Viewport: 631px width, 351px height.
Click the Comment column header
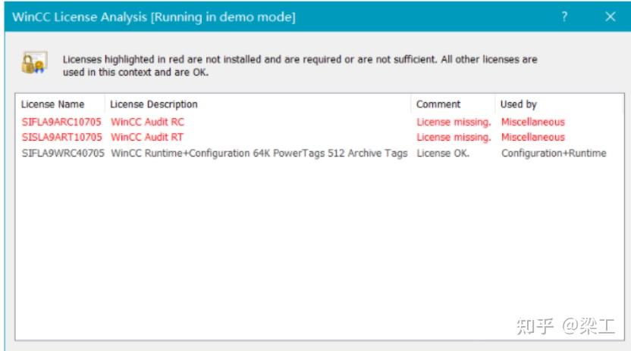(438, 104)
